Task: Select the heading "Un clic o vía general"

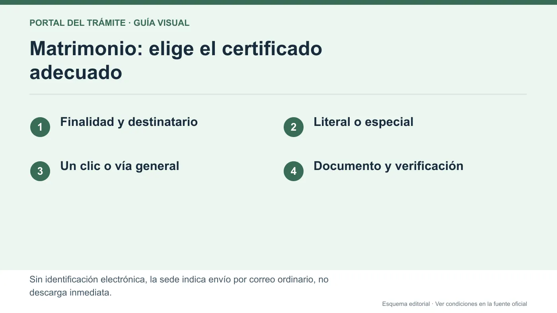Action: tap(120, 166)
